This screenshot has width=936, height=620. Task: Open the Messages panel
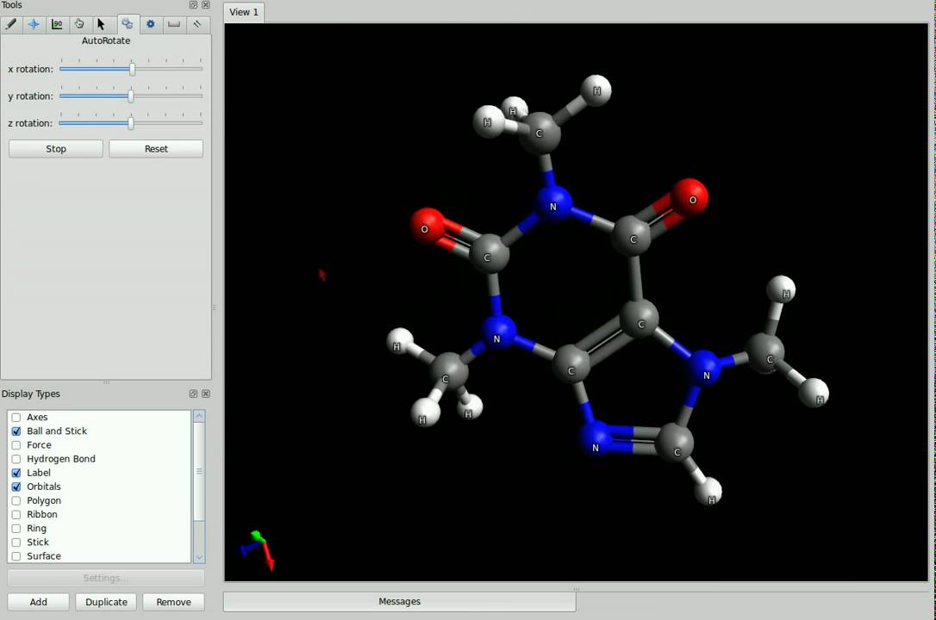tap(398, 601)
